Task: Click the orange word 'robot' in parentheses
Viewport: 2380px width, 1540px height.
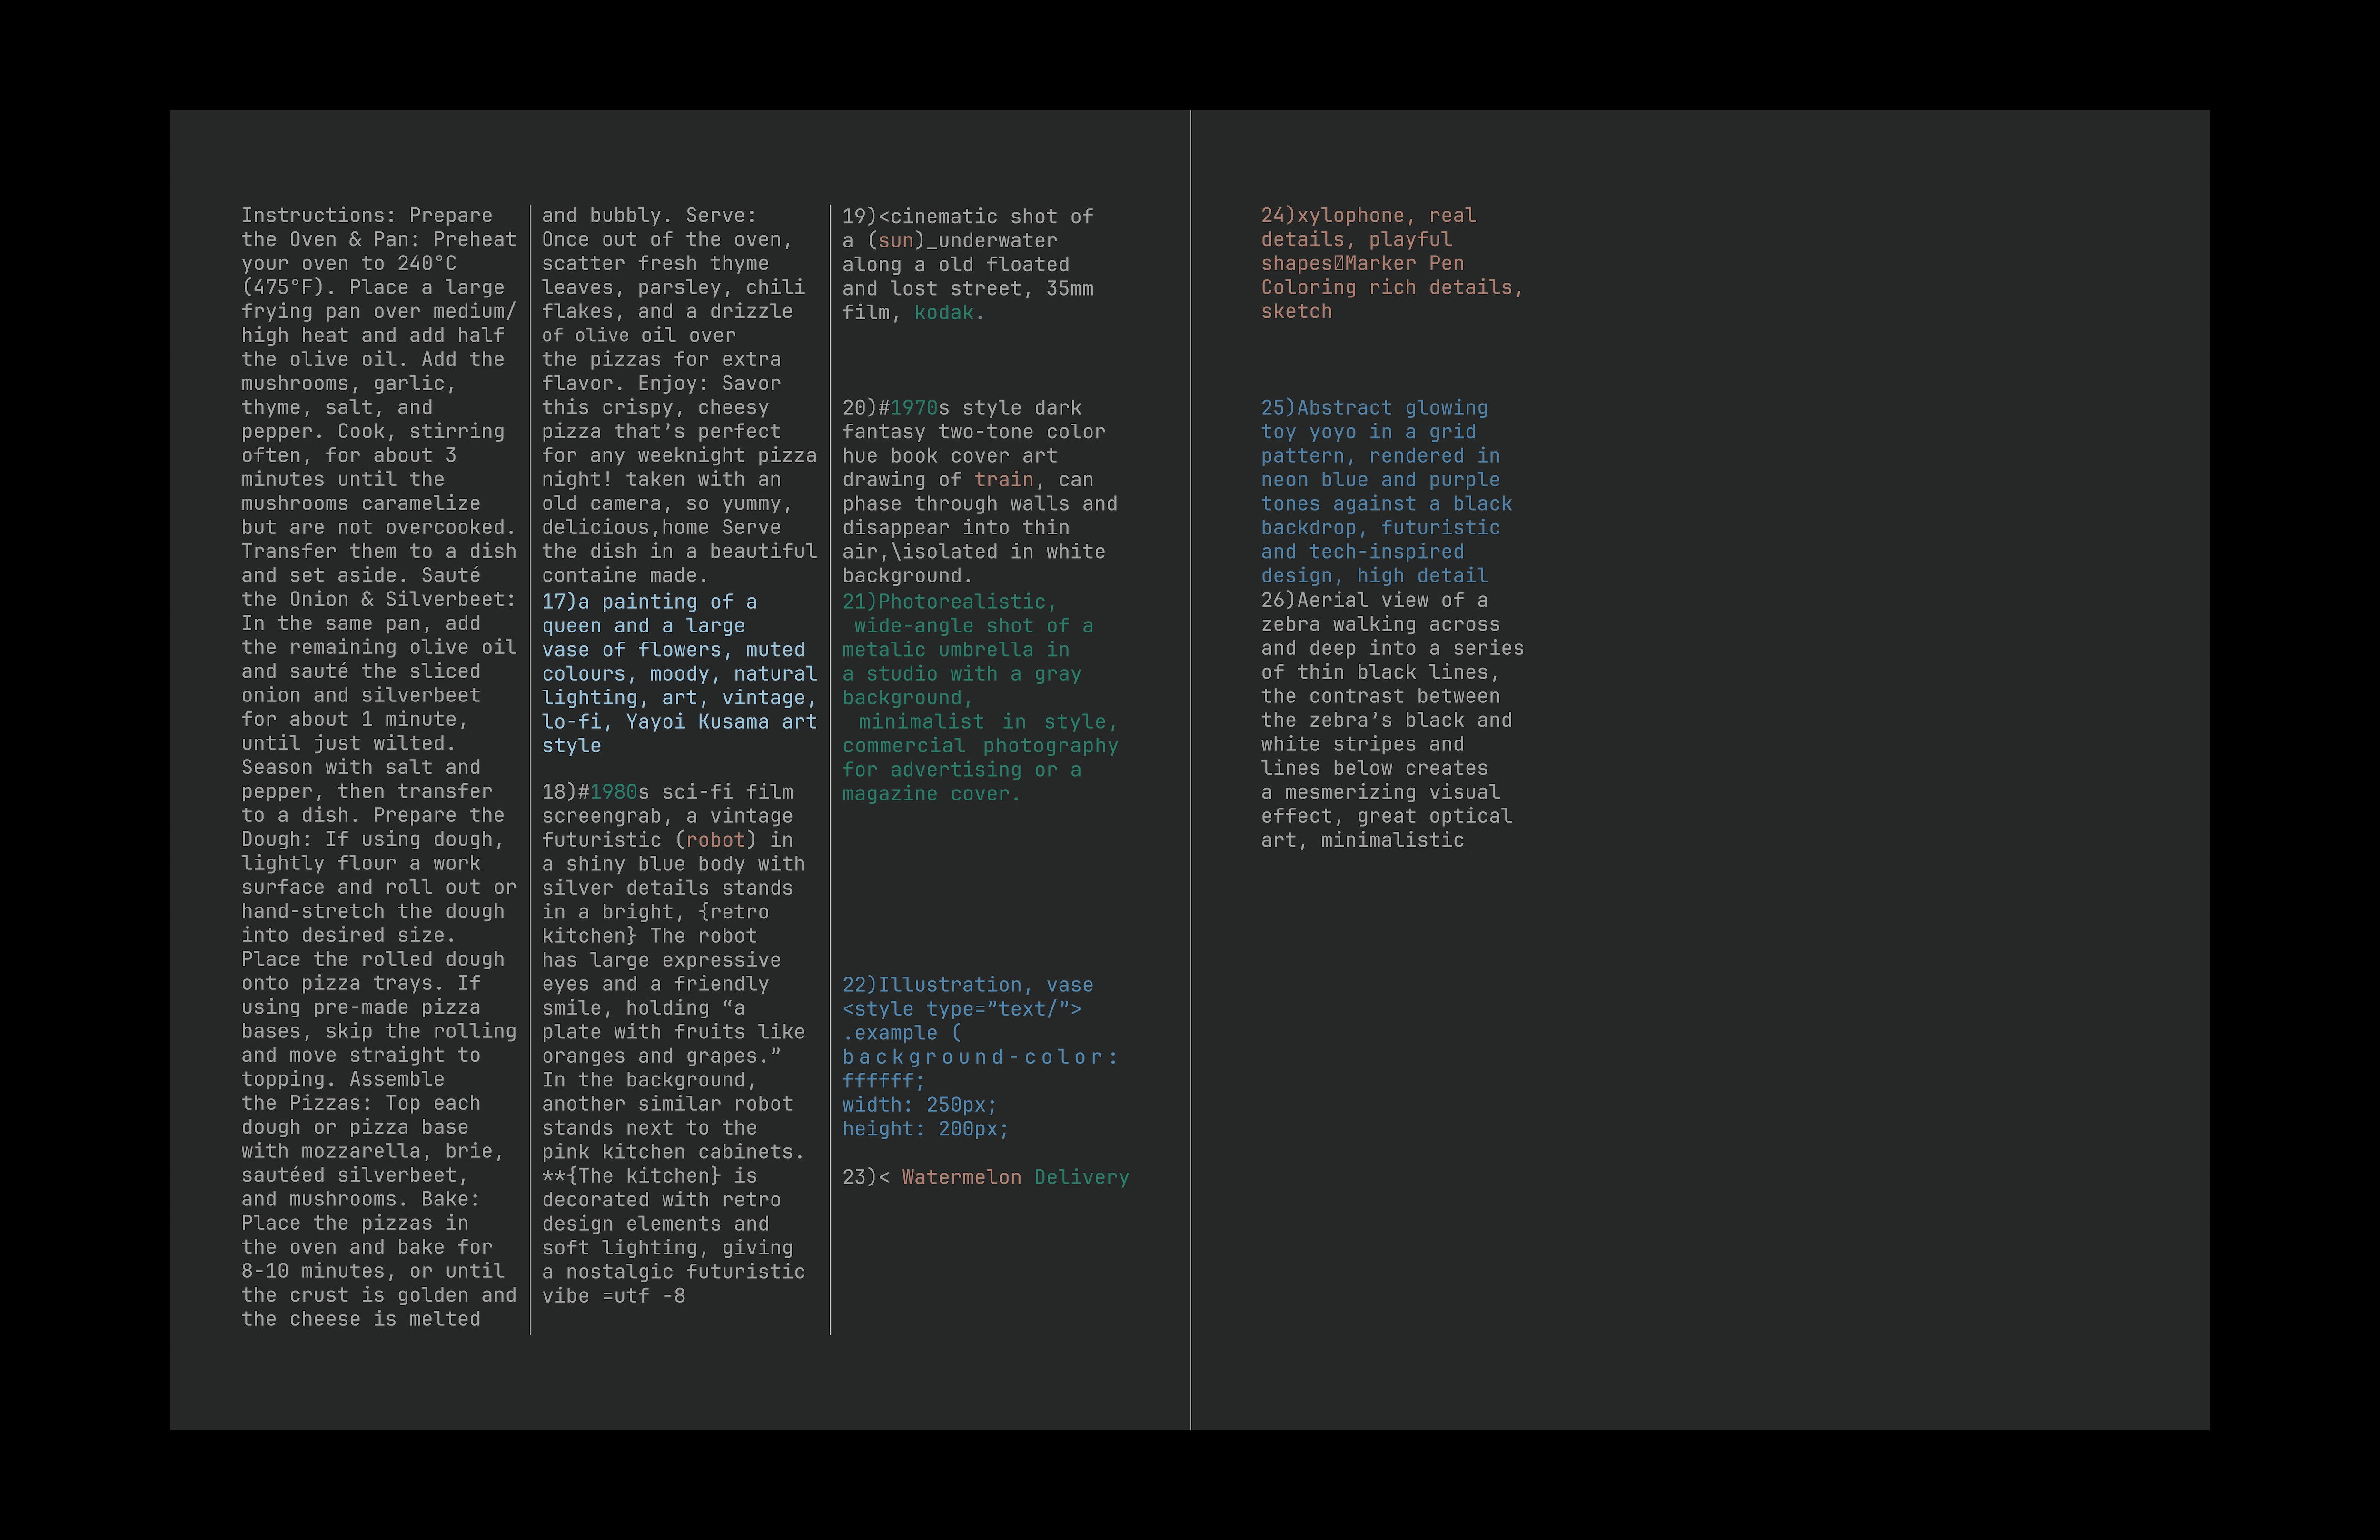Action: [715, 840]
